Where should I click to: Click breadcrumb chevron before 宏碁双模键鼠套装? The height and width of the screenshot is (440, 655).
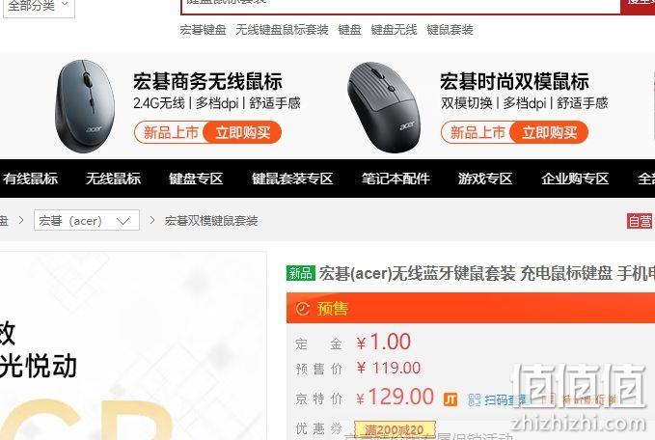[x=152, y=220]
